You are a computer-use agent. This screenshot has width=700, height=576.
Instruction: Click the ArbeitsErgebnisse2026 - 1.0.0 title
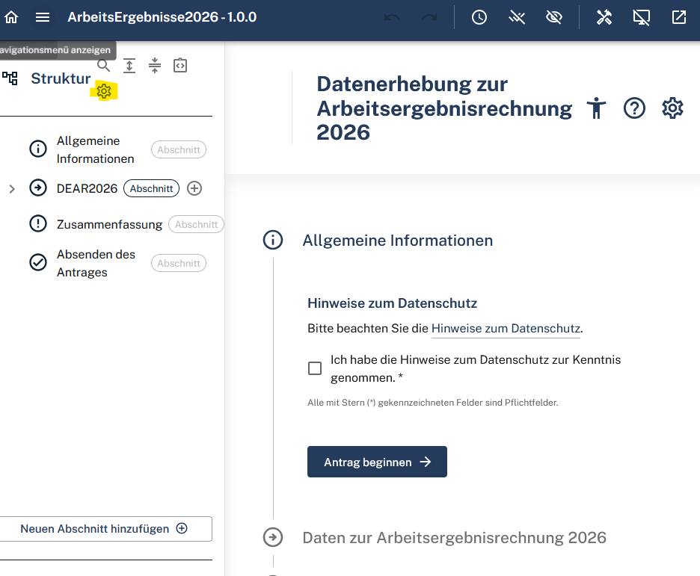162,17
